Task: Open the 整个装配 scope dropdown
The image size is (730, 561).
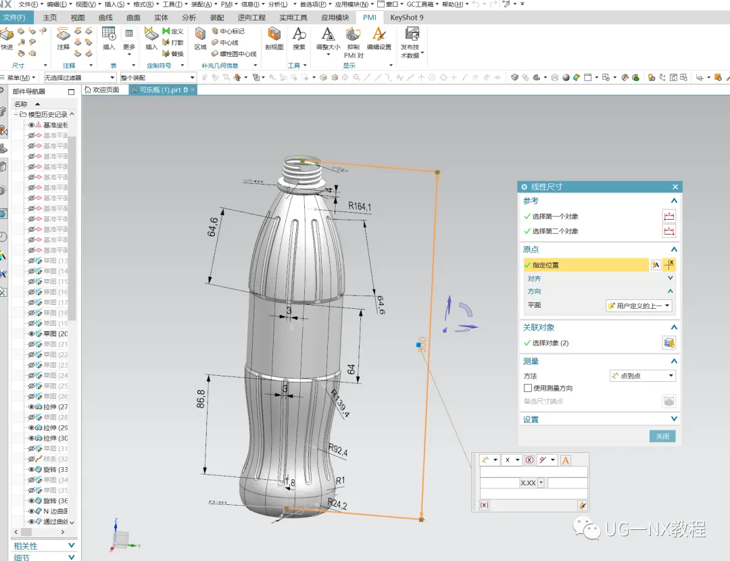Action: 157,77
